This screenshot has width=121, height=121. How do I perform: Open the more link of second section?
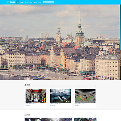[x=96, y=115]
